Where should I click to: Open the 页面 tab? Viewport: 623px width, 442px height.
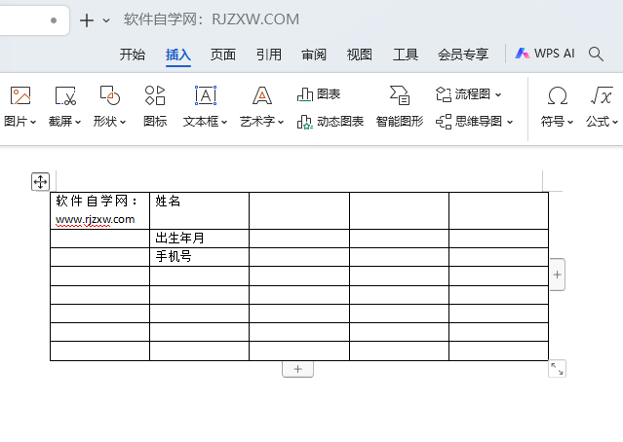[x=223, y=55]
